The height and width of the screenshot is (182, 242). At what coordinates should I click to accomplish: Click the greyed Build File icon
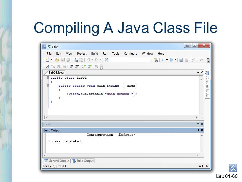[187, 60]
